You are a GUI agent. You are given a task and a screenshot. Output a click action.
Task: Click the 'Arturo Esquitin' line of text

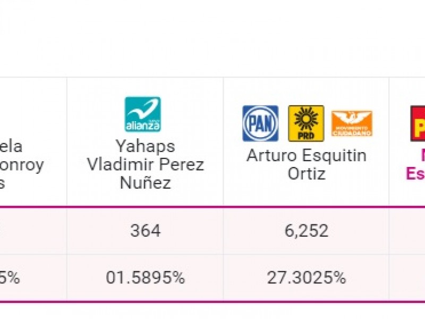pos(307,155)
